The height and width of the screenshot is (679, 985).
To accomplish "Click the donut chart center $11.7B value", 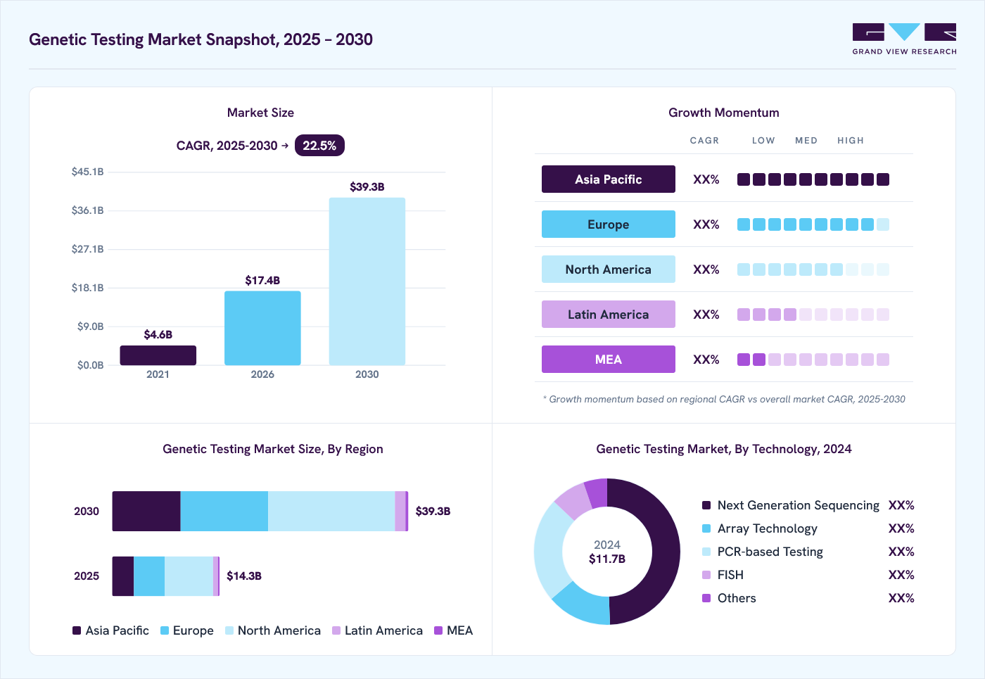I will pyautogui.click(x=607, y=559).
